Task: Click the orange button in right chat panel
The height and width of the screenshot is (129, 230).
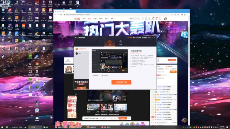Action: click(173, 72)
